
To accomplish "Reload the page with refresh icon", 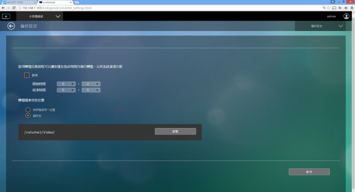I will [x=14, y=8].
